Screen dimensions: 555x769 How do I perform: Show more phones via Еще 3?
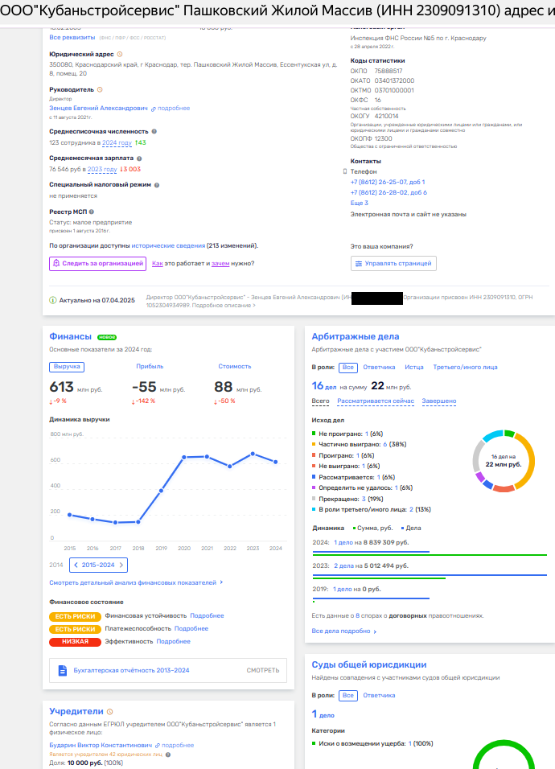coord(359,203)
